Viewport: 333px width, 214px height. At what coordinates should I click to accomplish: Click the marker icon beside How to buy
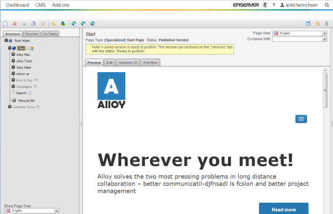click(36, 80)
